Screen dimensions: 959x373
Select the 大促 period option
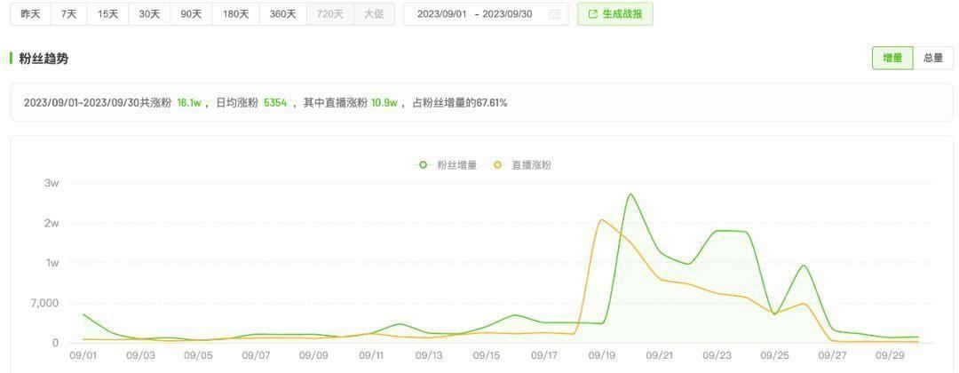(x=374, y=14)
